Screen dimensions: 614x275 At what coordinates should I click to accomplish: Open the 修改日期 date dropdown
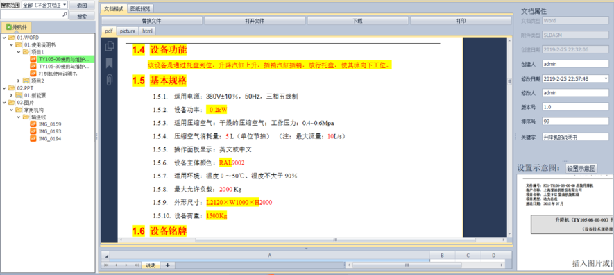point(606,78)
